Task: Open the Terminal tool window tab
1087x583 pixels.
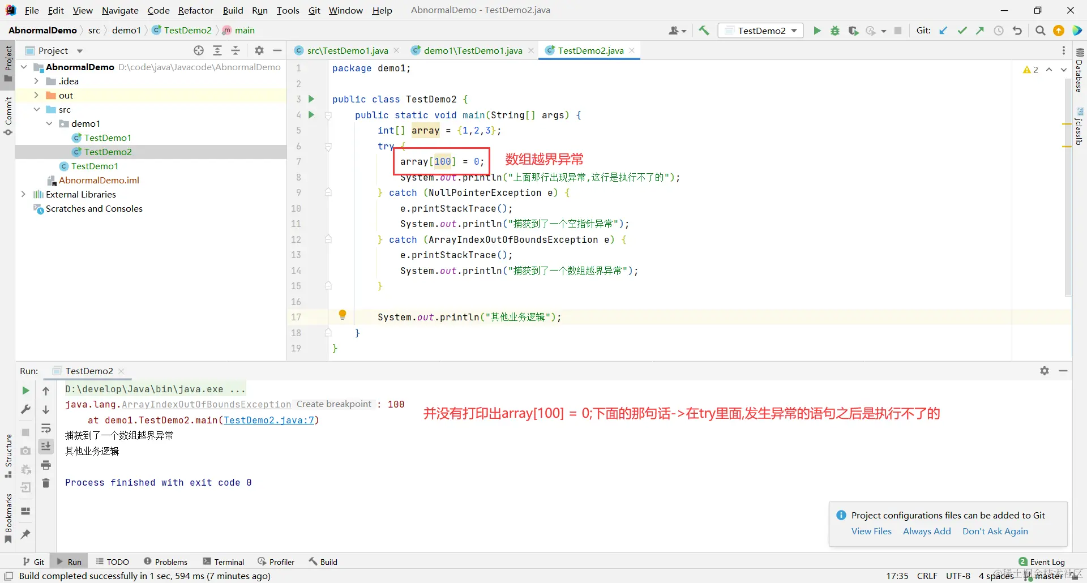Action: (224, 561)
